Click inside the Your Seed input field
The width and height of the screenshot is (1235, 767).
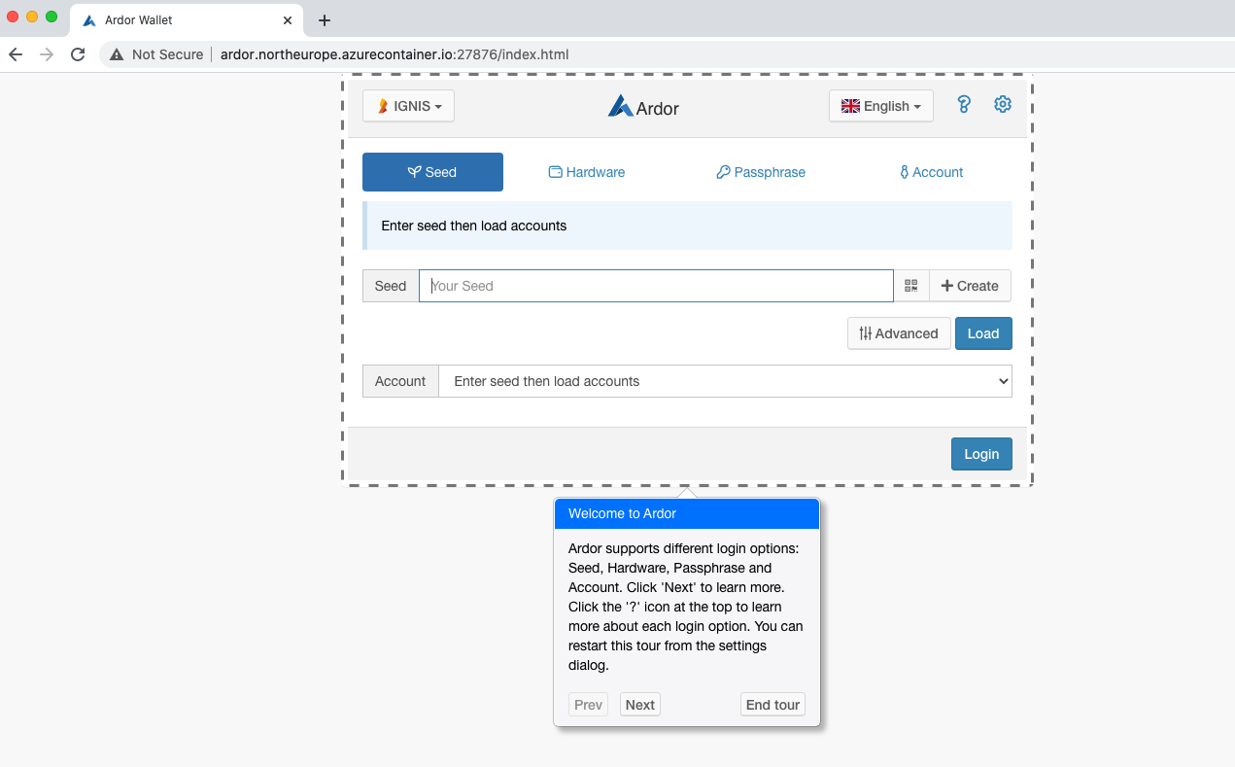point(656,285)
